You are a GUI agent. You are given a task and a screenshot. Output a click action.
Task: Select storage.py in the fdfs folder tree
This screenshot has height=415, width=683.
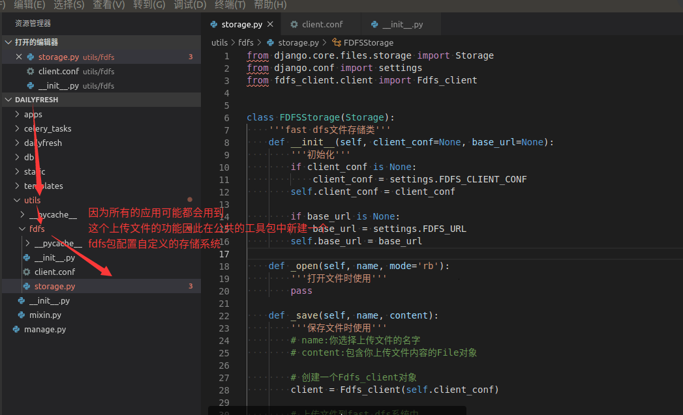[x=101, y=286]
